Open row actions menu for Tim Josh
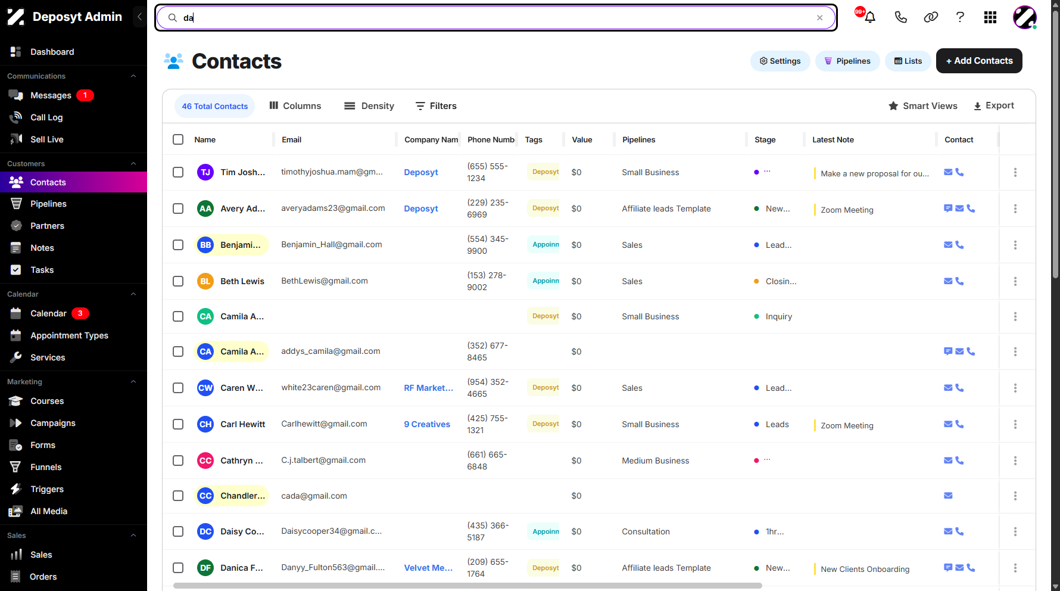The image size is (1060, 591). click(x=1015, y=172)
